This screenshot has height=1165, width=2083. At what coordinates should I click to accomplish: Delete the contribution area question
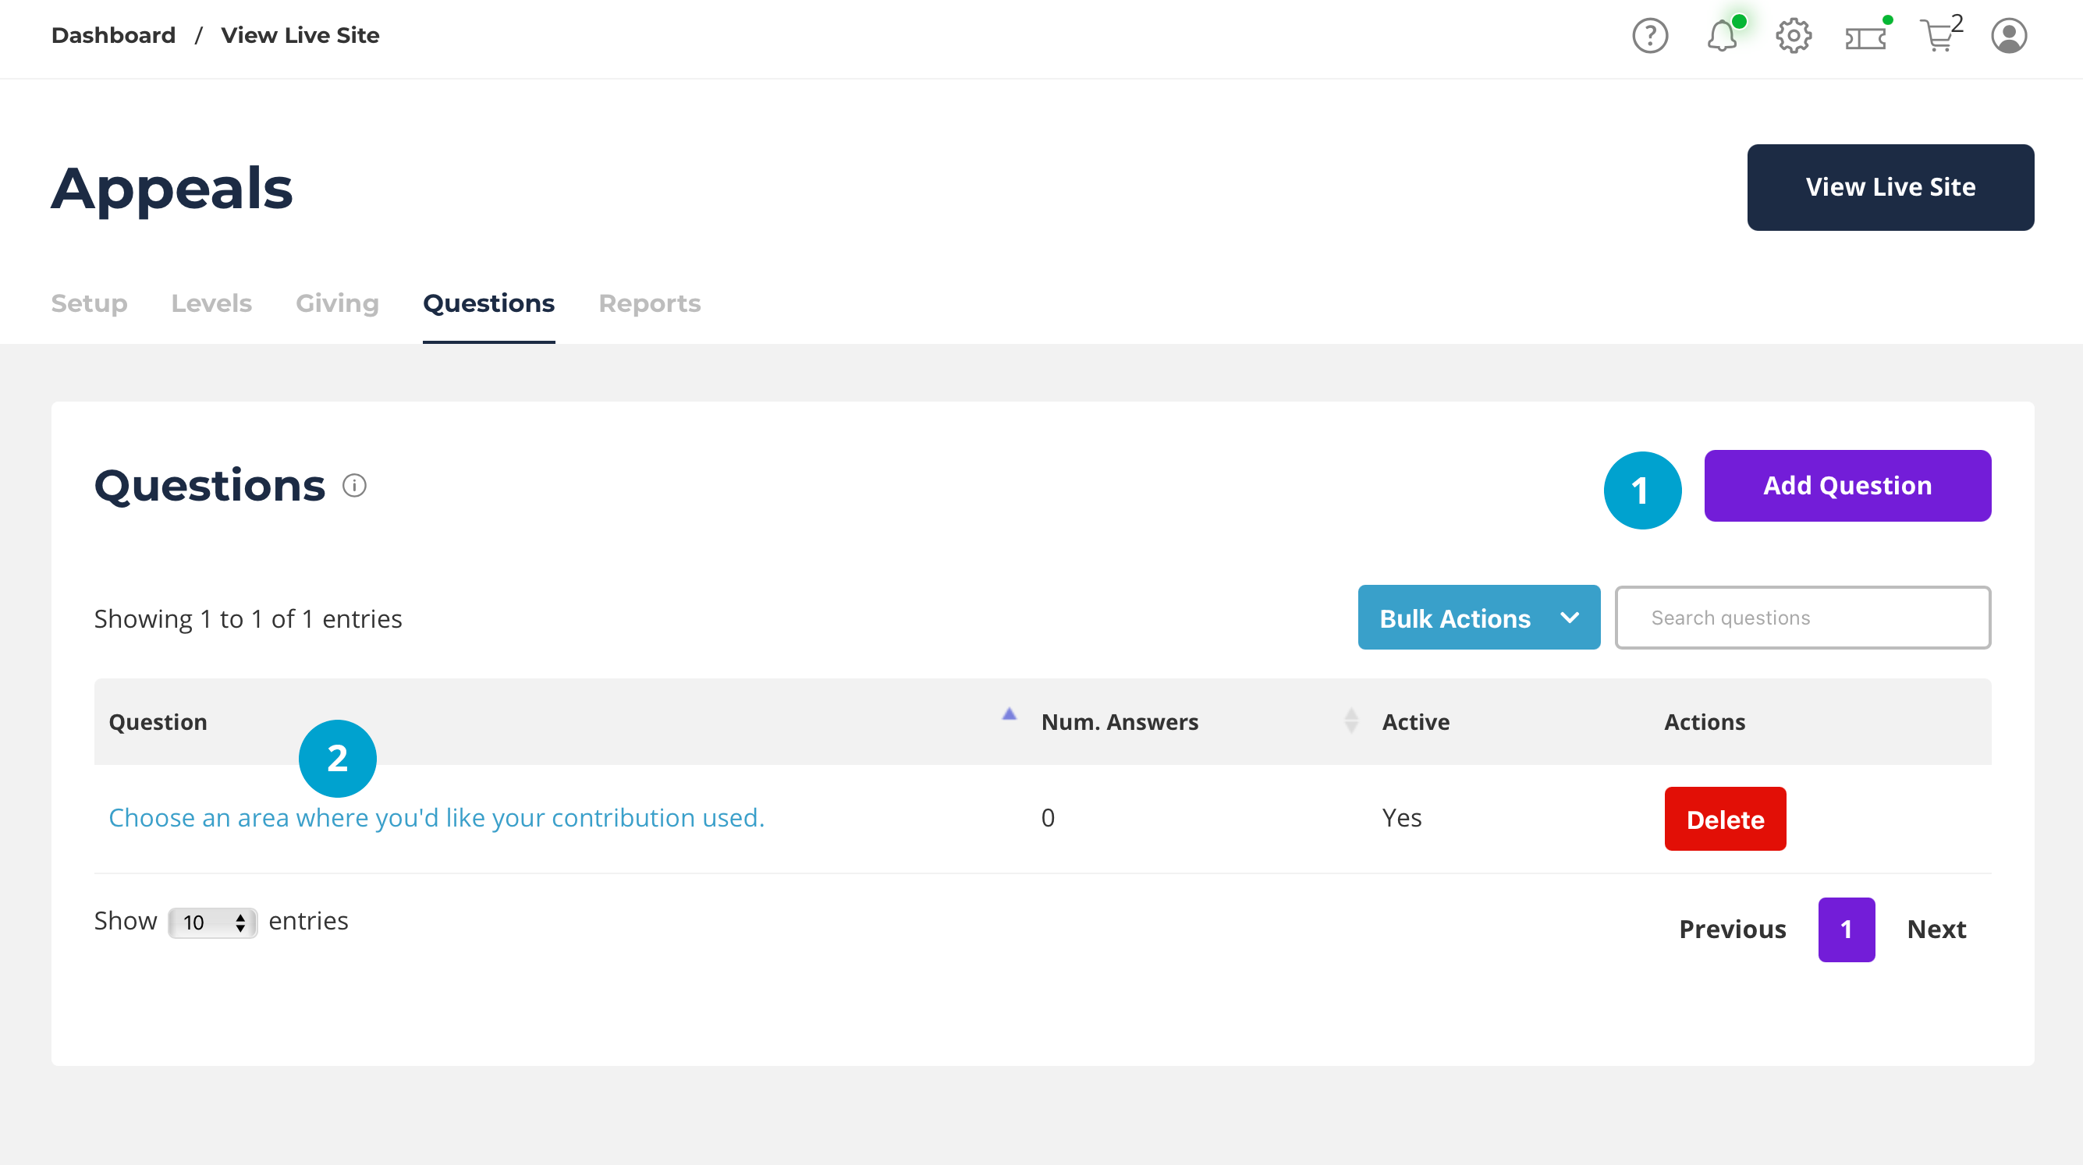tap(1725, 819)
